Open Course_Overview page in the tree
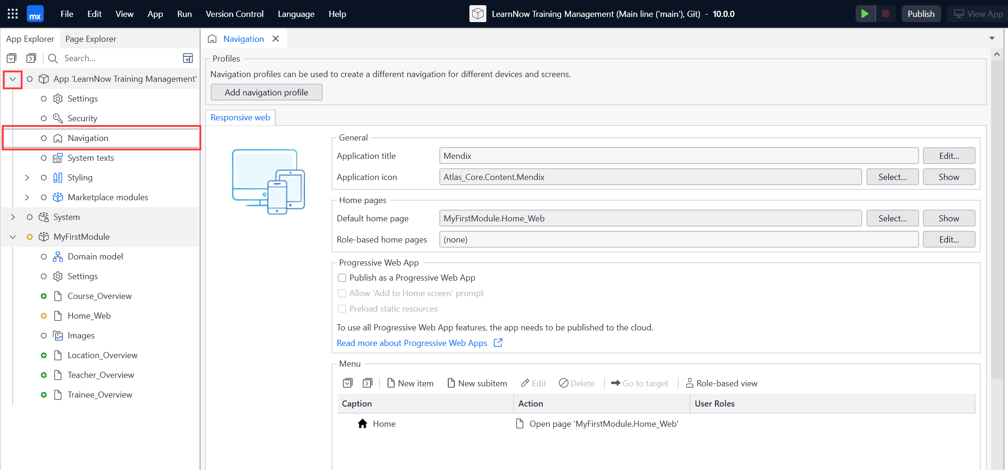The width and height of the screenshot is (1008, 470). 100,296
